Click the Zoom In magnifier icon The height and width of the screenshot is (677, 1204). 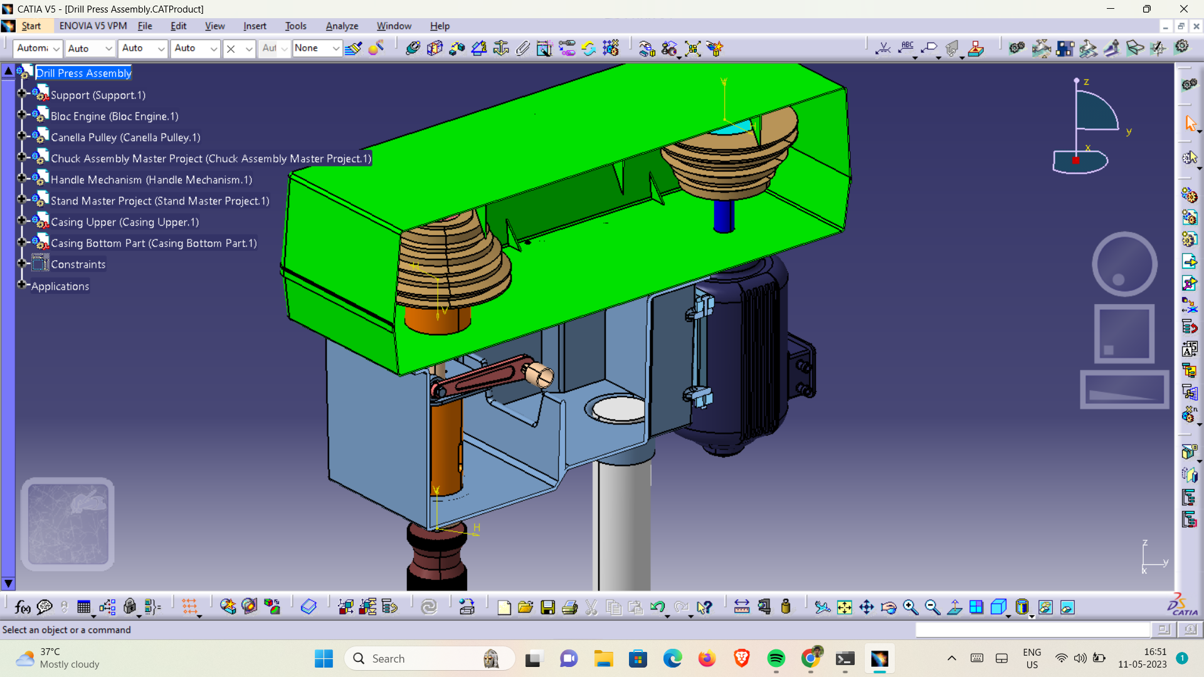click(x=911, y=607)
